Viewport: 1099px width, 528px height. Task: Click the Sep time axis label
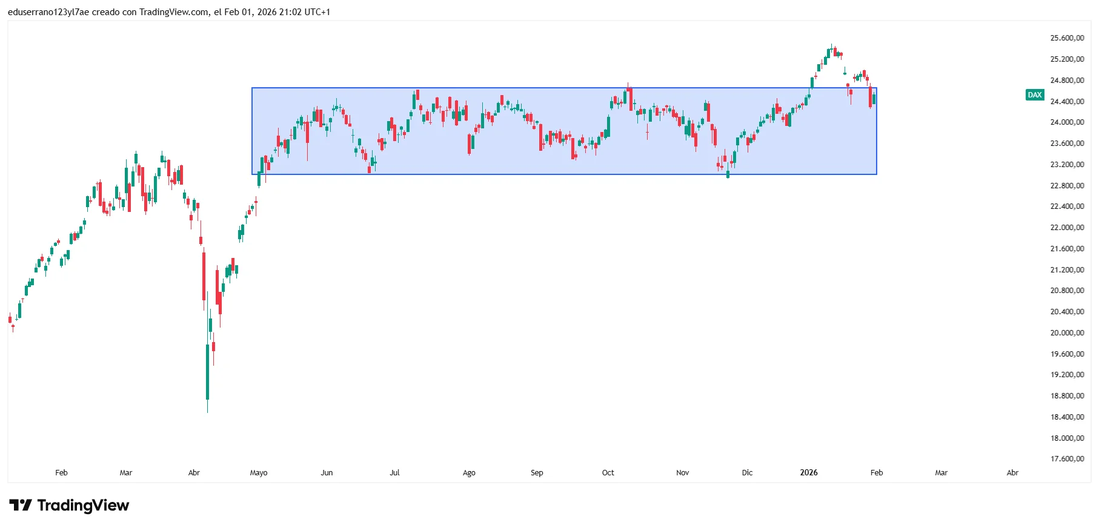click(537, 473)
